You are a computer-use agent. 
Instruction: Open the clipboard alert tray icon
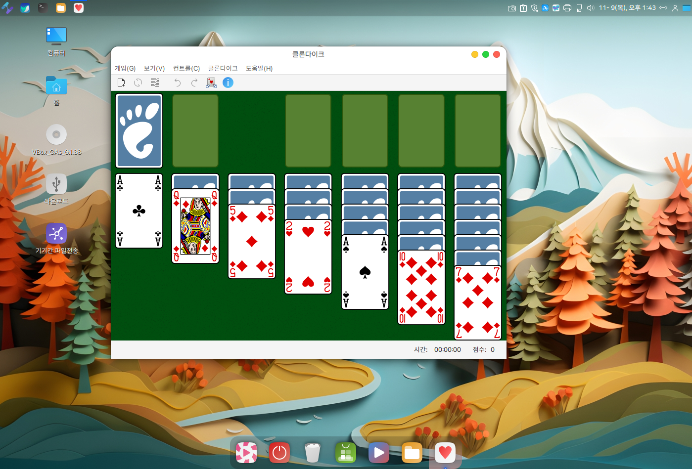(523, 8)
